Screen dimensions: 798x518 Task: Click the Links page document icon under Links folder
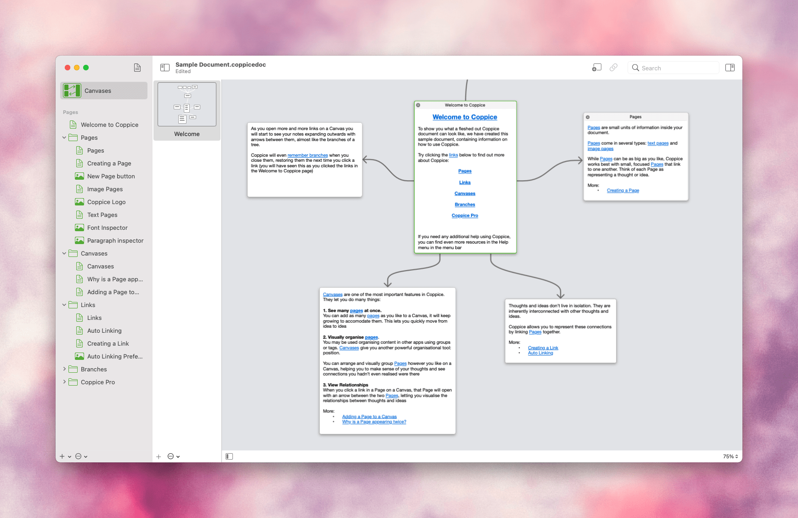(79, 318)
